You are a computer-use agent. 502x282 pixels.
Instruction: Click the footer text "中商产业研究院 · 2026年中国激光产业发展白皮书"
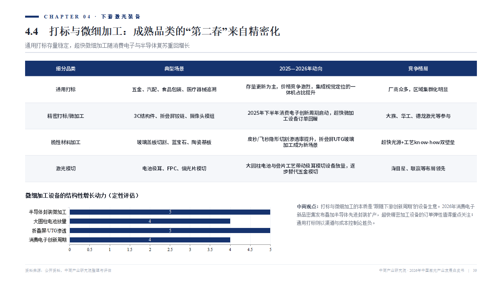(x=422, y=271)
